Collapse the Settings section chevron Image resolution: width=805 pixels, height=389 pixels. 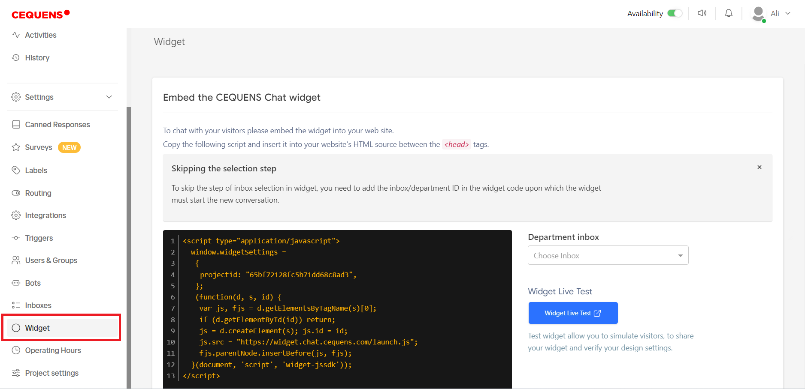click(109, 97)
